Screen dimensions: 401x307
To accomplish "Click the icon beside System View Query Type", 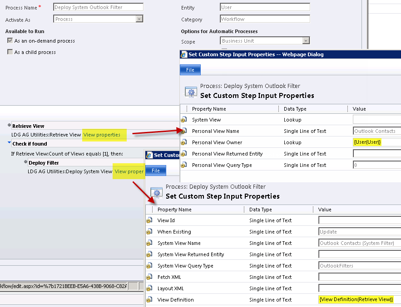I will point(150,266).
